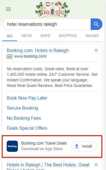Open the No Booking Fees link
The width and height of the screenshot is (106, 170).
24,118
